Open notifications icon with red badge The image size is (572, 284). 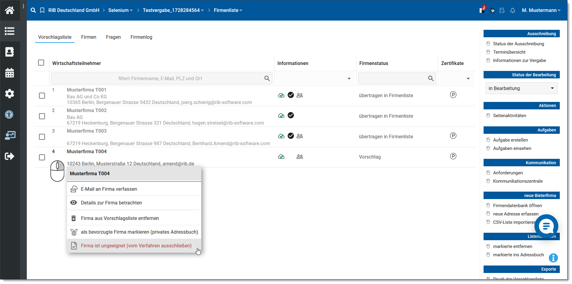(x=482, y=9)
